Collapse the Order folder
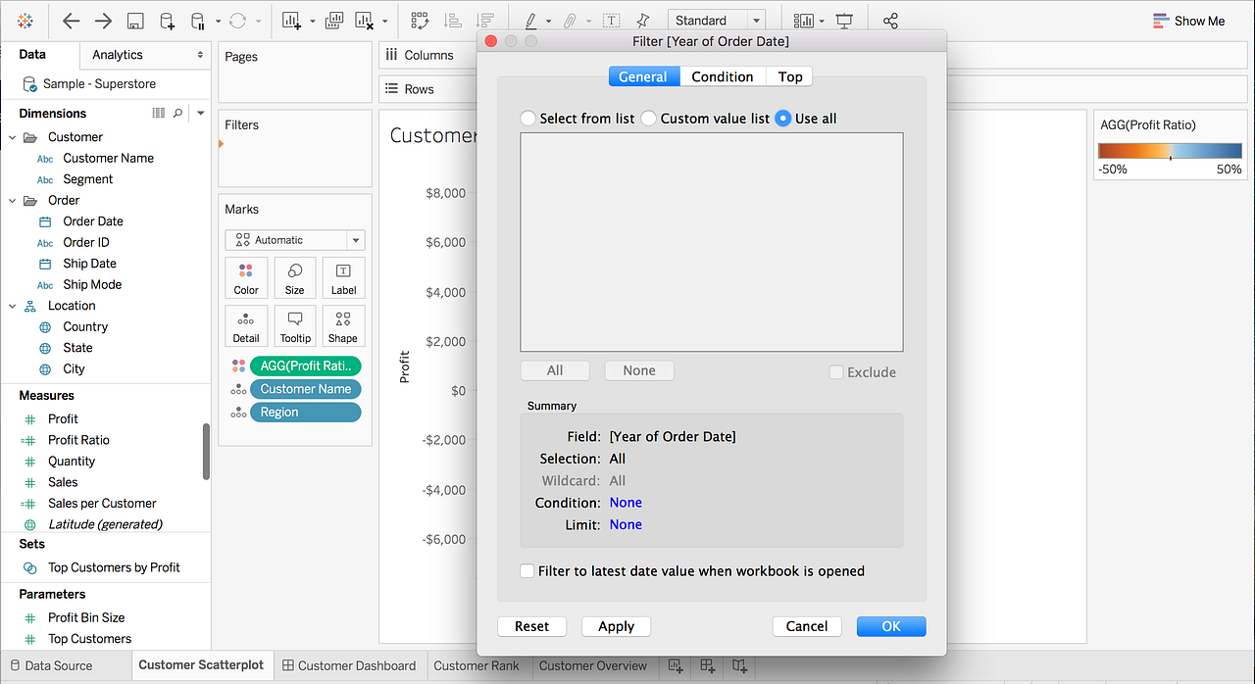The height and width of the screenshot is (684, 1255). (13, 200)
